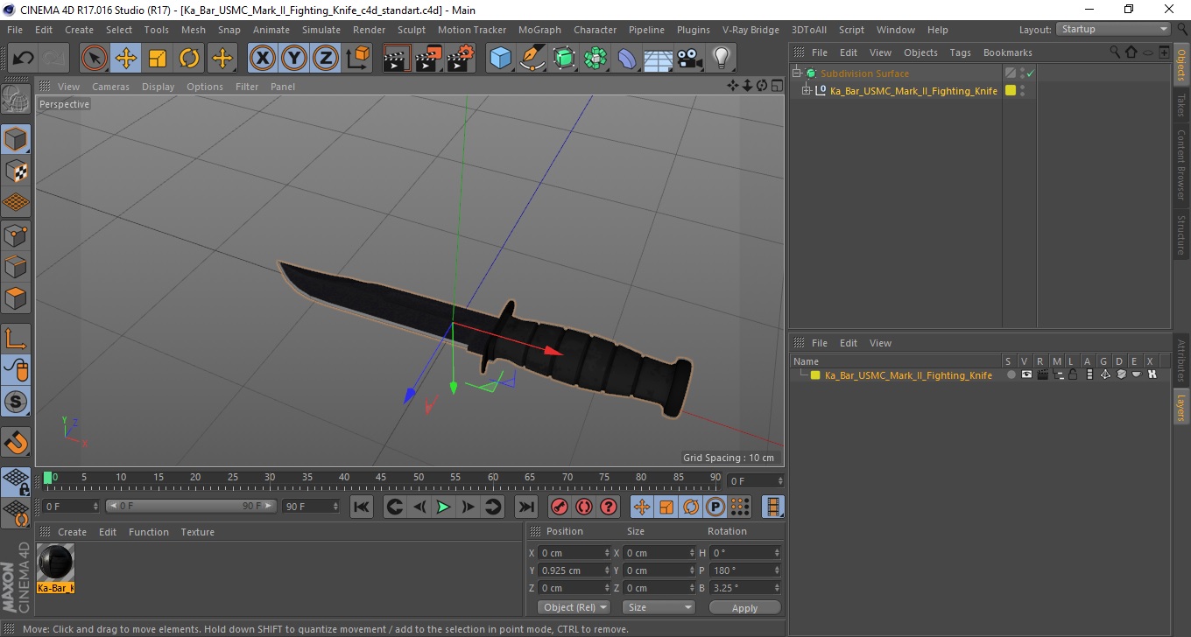The width and height of the screenshot is (1191, 637).
Task: Open the Layout dropdown showing Startup
Action: [x=1114, y=29]
